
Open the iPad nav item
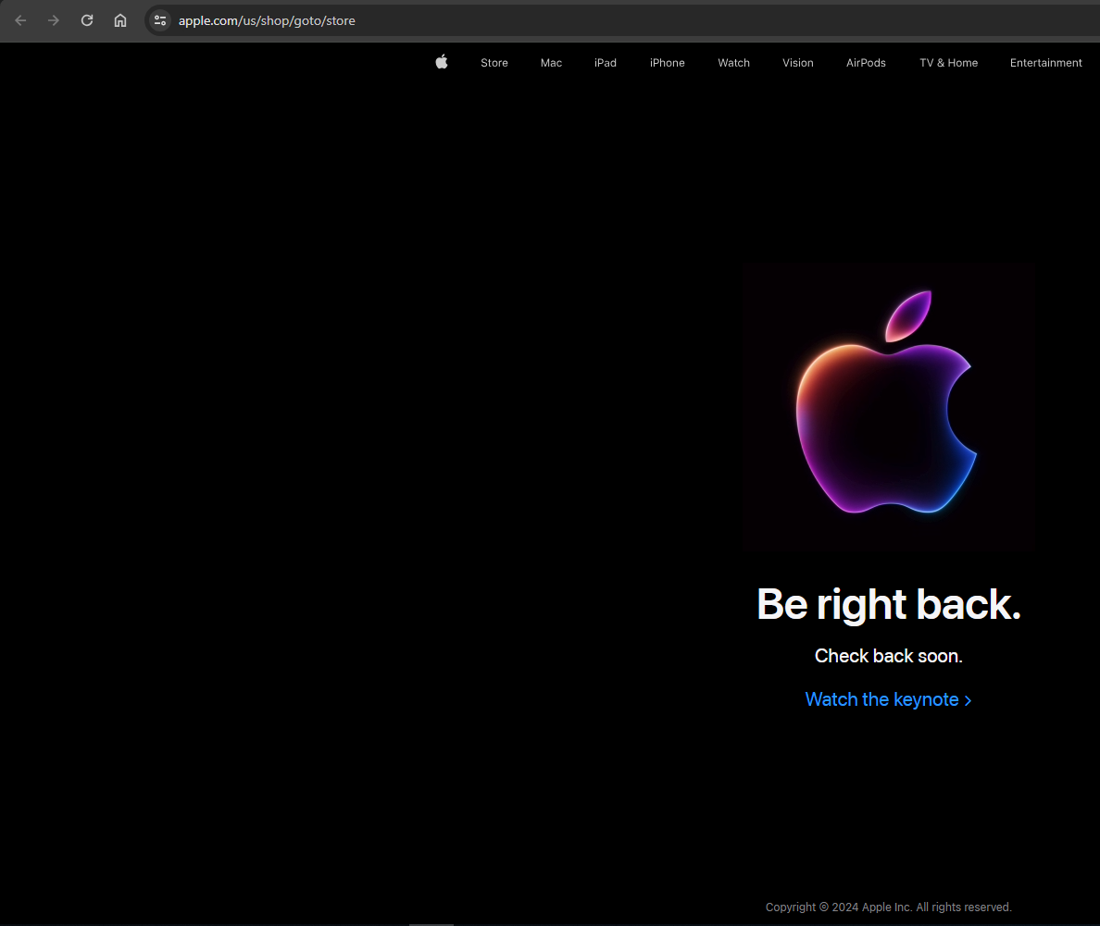coord(605,63)
